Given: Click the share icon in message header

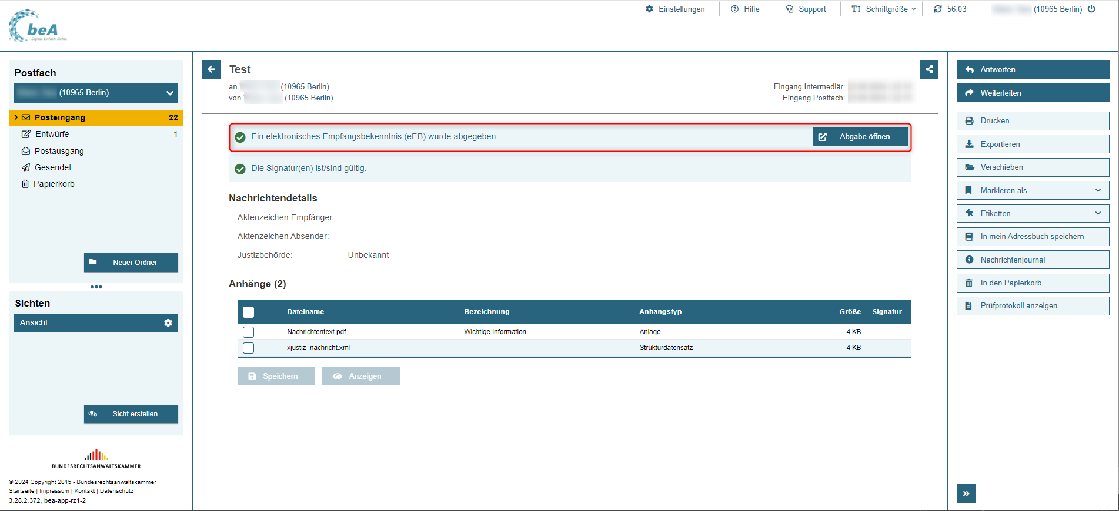Looking at the screenshot, I should (929, 69).
